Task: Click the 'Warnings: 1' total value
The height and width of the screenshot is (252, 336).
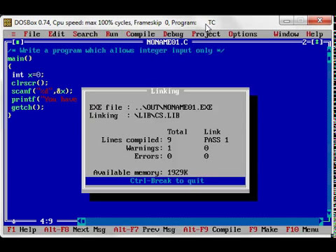Action: point(169,148)
